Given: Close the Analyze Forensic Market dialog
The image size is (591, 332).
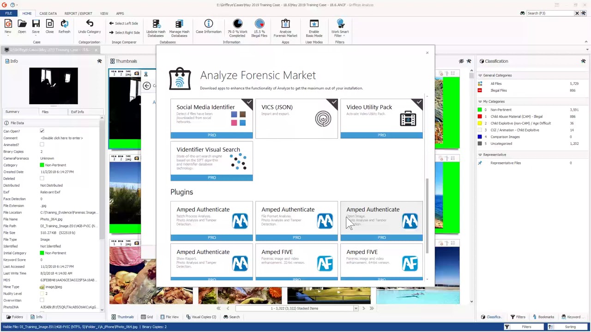Looking at the screenshot, I should pyautogui.click(x=427, y=53).
